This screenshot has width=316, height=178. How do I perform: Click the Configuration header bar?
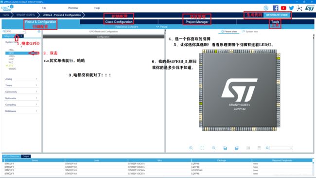(x=104, y=37)
